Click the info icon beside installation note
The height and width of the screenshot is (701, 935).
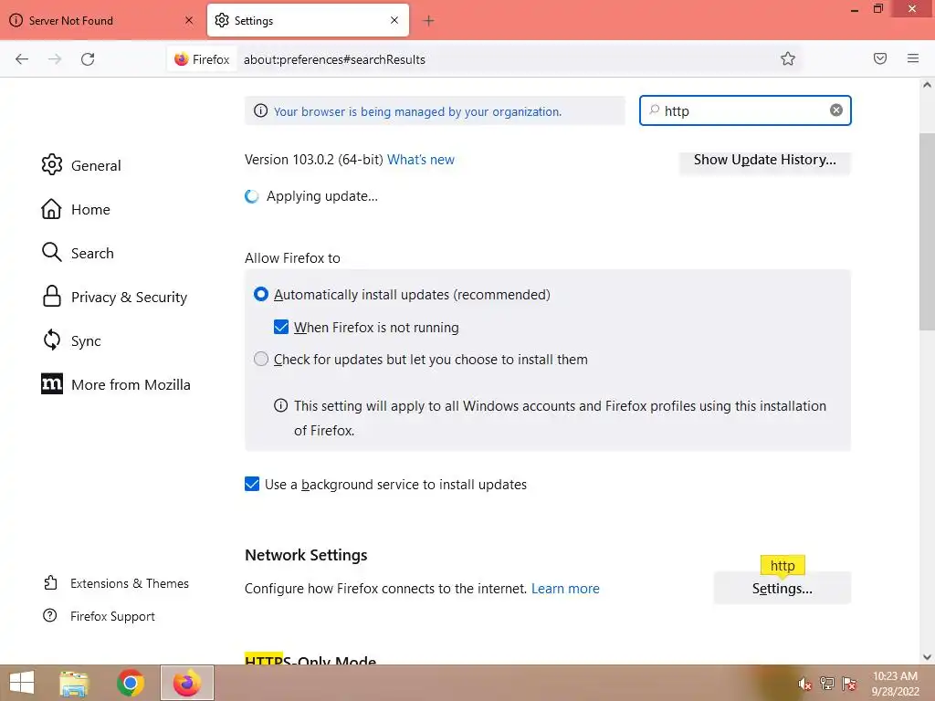coord(280,405)
